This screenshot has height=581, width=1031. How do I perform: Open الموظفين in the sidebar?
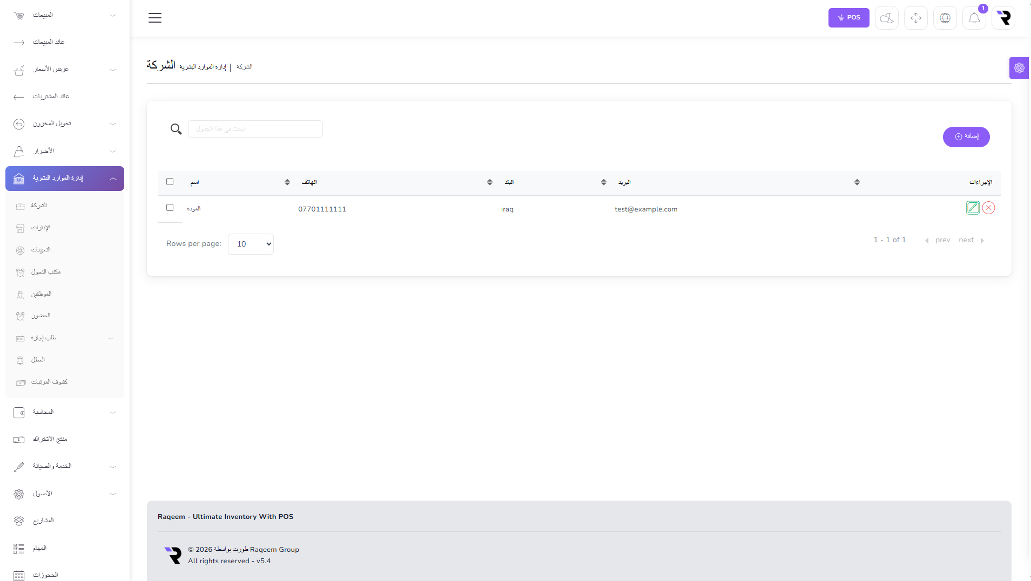(x=41, y=294)
